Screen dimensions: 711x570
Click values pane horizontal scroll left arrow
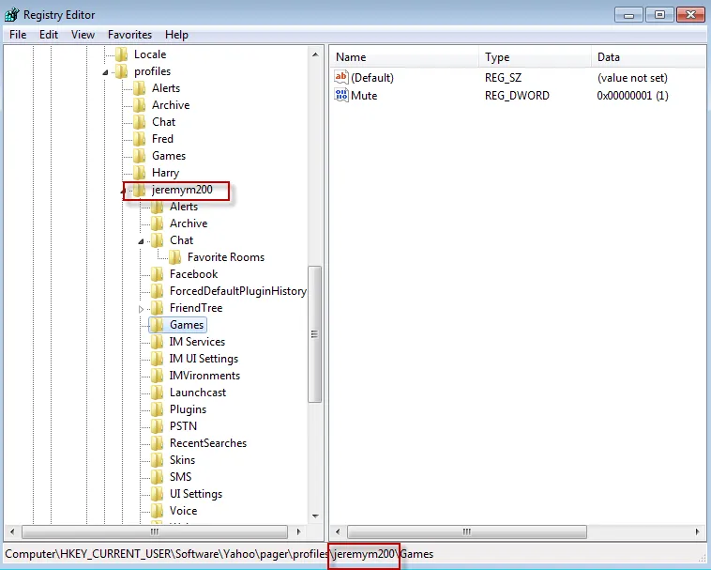pos(338,531)
